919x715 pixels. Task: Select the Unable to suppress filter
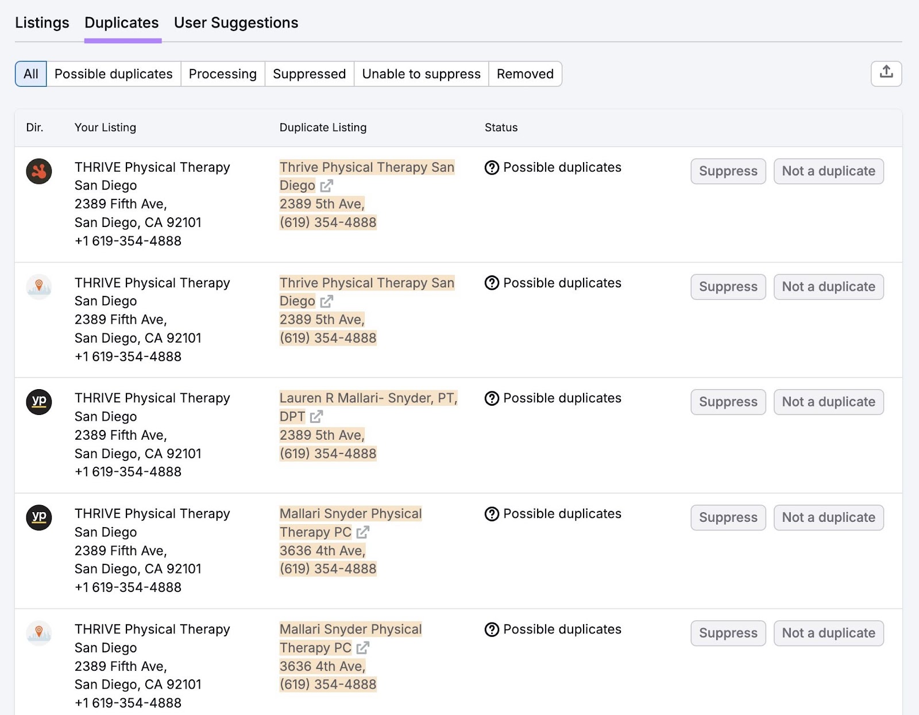click(x=420, y=74)
